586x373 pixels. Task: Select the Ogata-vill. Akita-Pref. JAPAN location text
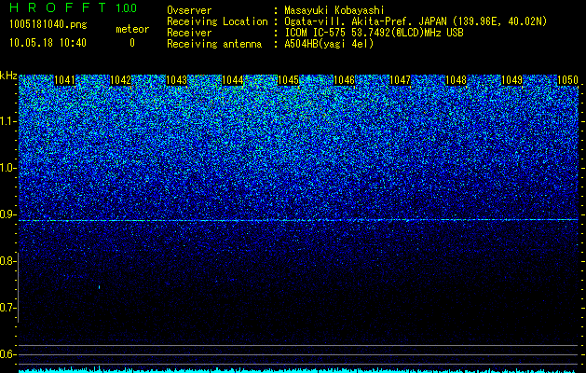416,21
